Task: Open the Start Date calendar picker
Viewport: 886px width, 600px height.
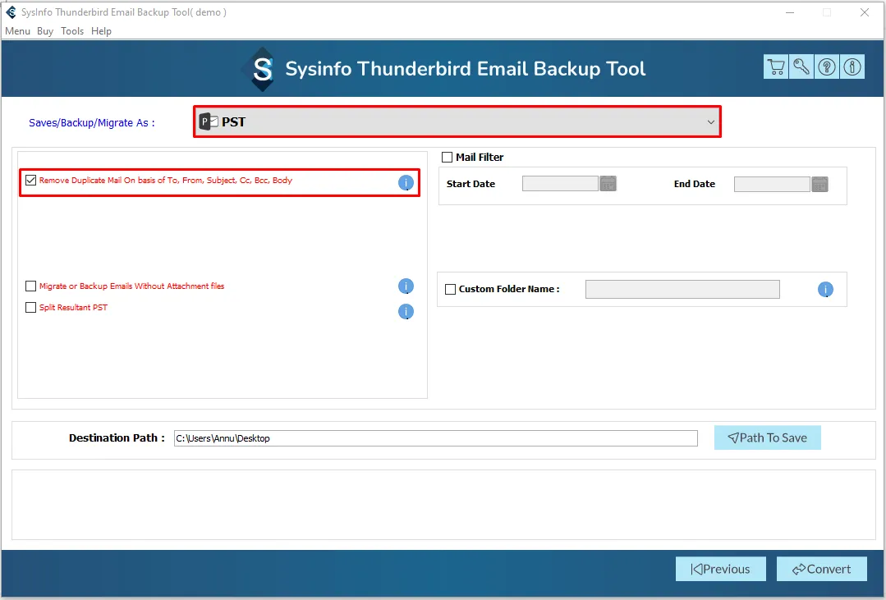Action: [608, 184]
